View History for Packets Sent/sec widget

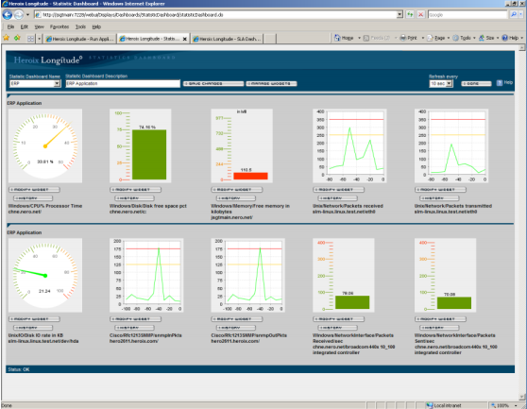(x=439, y=328)
